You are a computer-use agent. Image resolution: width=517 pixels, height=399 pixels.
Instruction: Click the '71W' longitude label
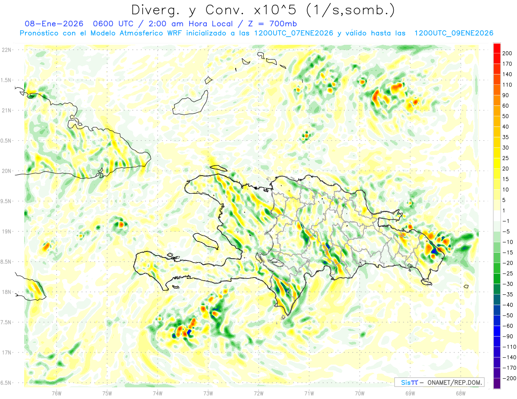309,393
